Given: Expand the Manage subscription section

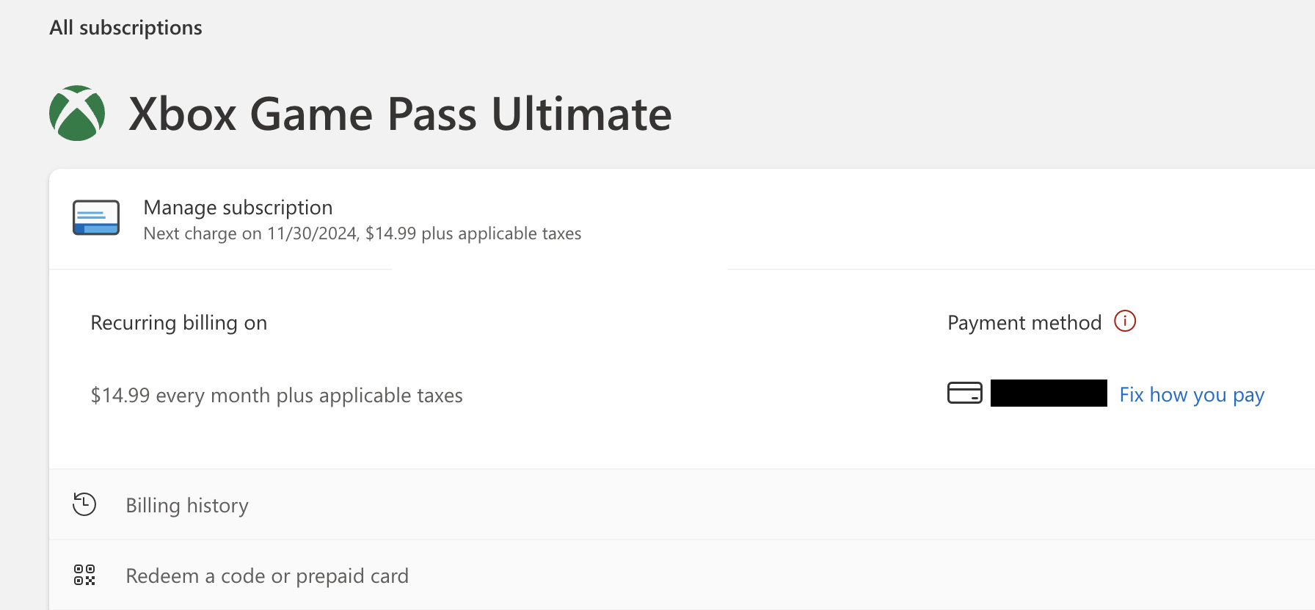Looking at the screenshot, I should (x=682, y=219).
